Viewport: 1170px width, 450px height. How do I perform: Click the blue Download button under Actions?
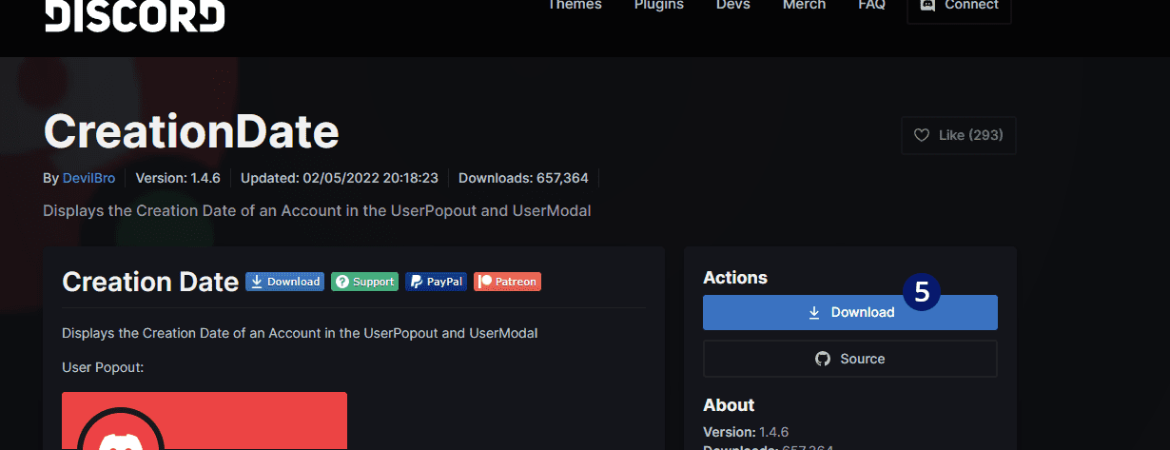(x=849, y=312)
